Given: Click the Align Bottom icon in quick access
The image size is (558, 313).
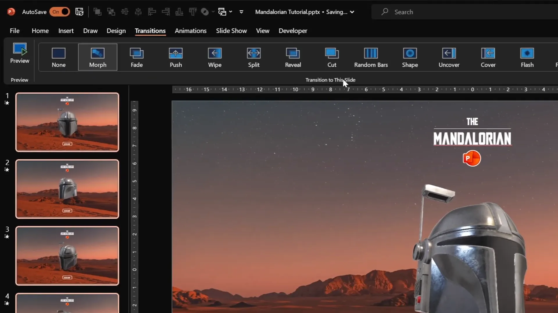Looking at the screenshot, I should click(x=179, y=12).
